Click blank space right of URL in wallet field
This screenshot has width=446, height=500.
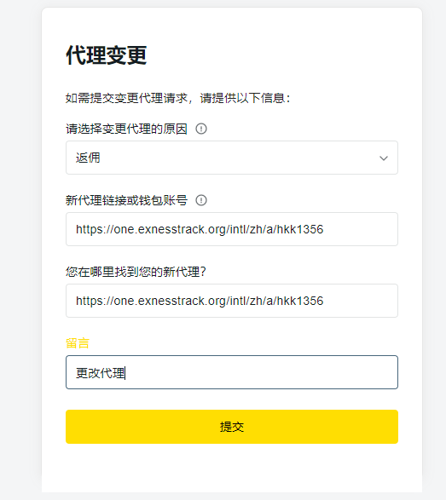tap(360, 229)
